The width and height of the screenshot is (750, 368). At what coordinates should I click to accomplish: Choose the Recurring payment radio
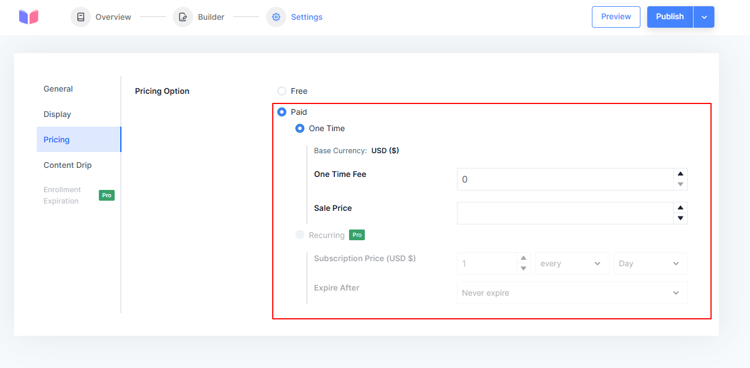coord(300,235)
